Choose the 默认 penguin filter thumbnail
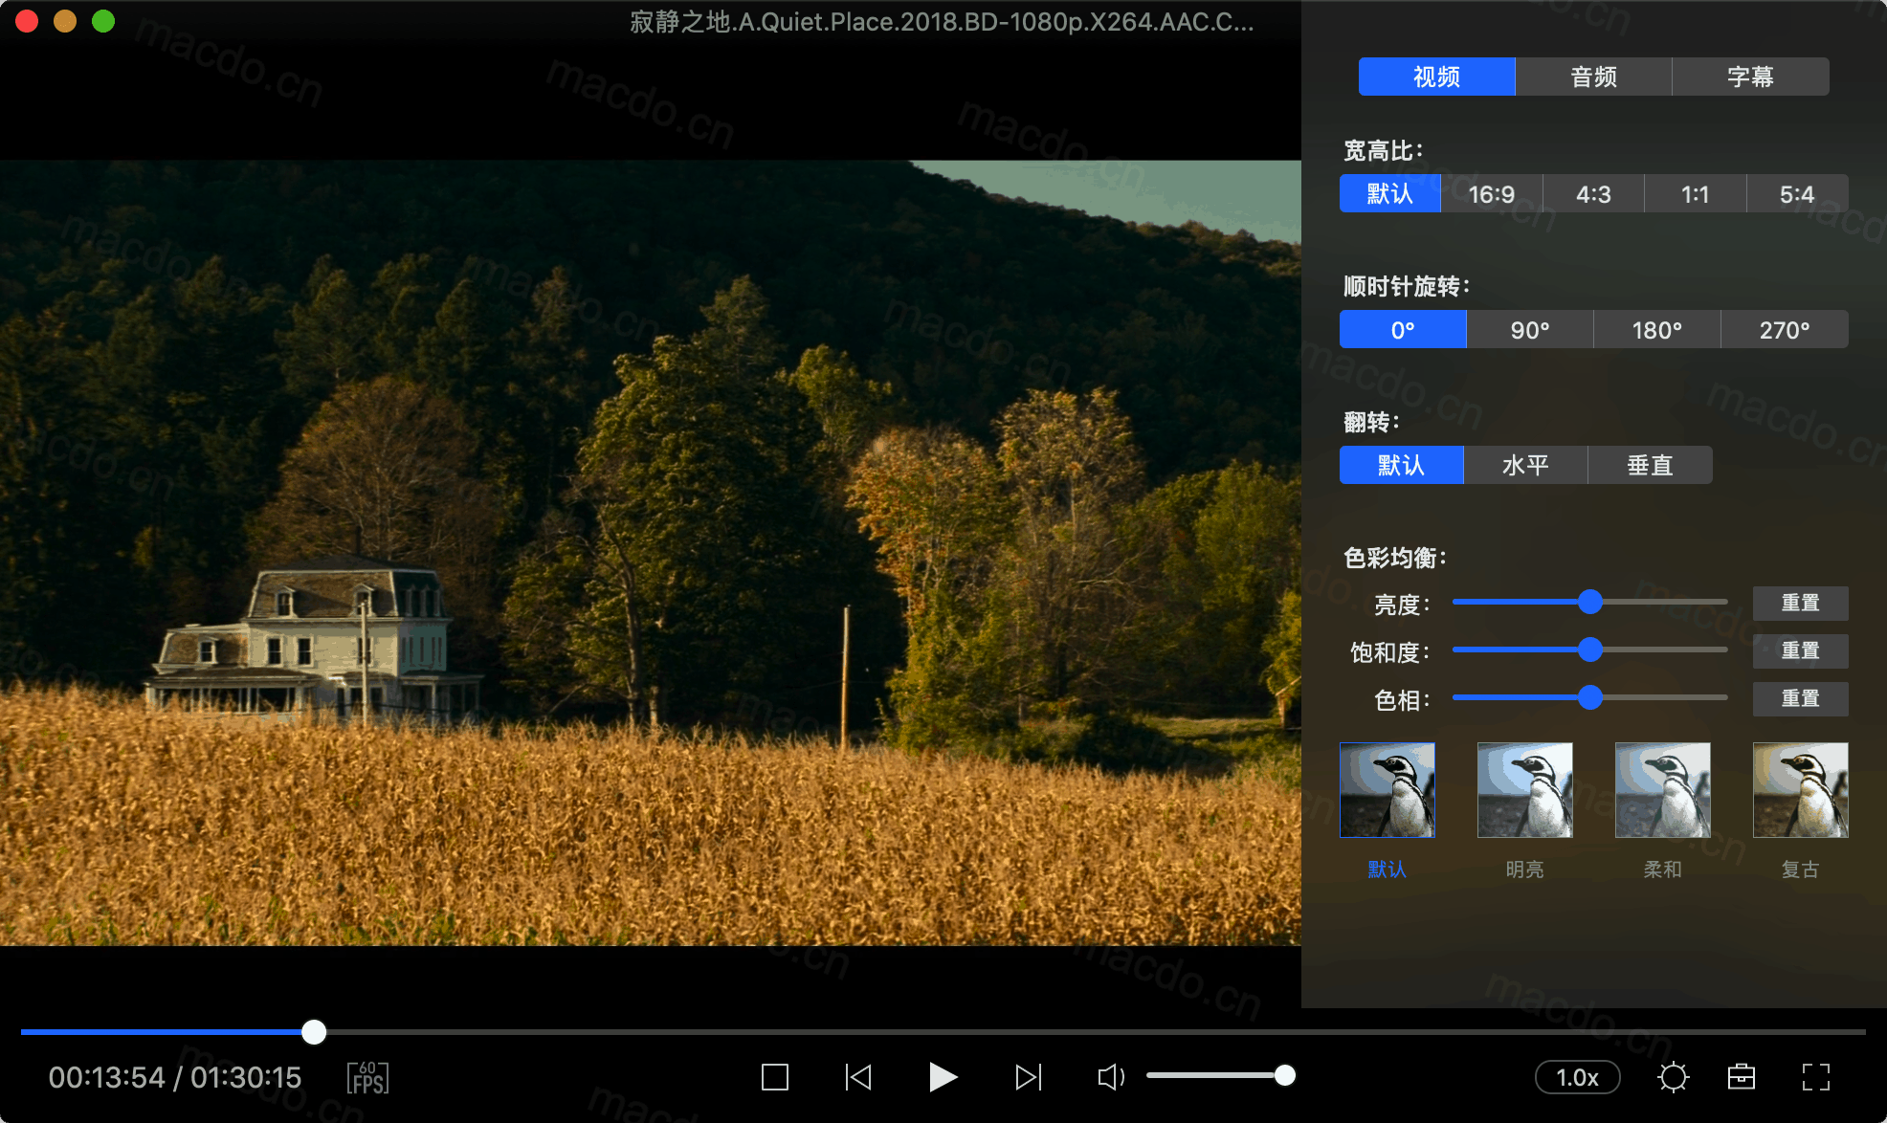Screen dimensions: 1887x1123 (x=1387, y=790)
